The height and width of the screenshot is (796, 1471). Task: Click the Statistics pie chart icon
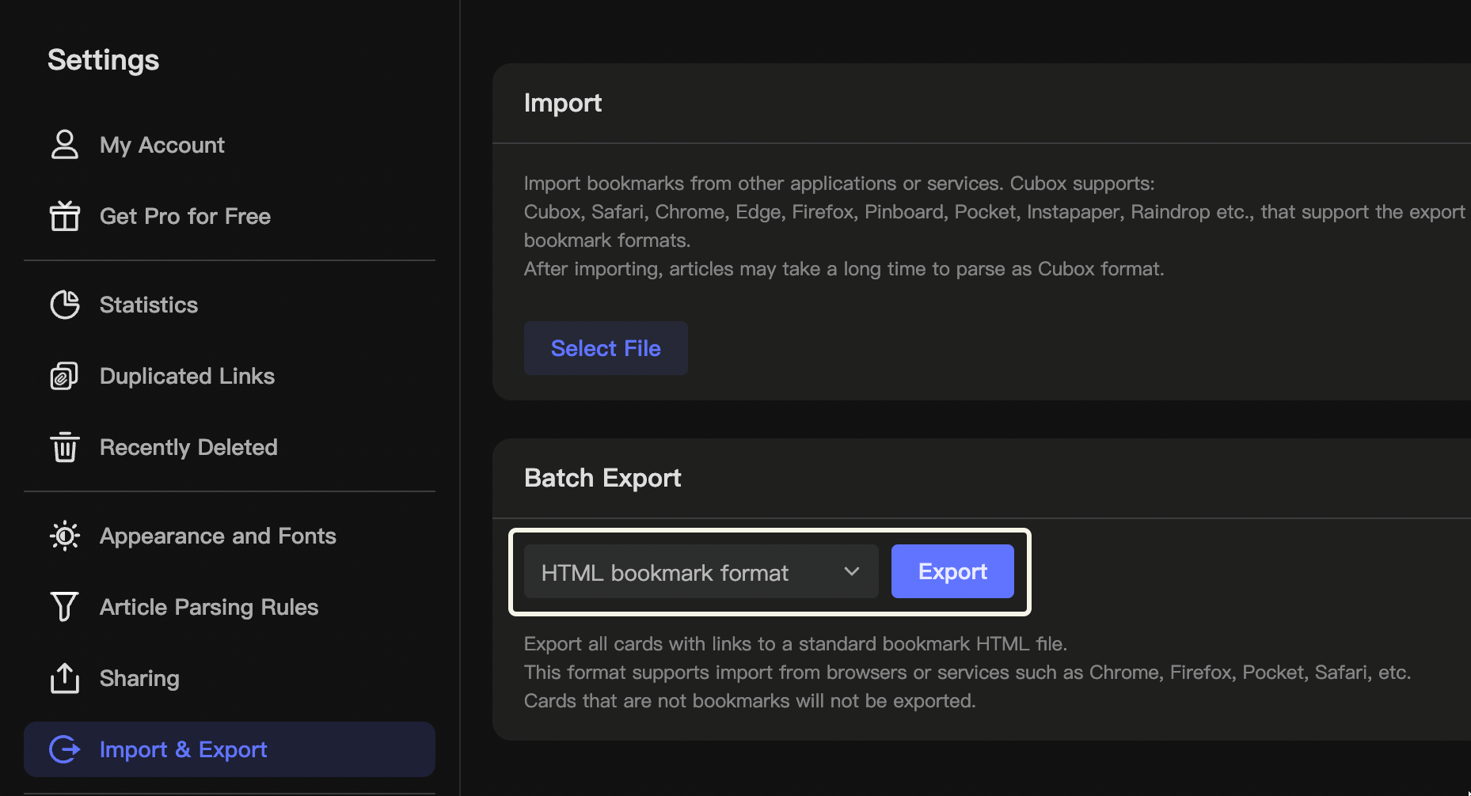65,305
